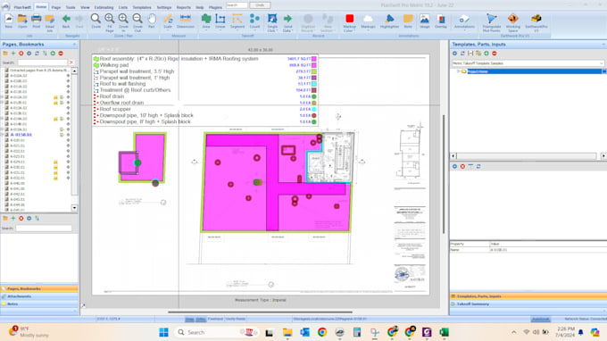Click red delete icon in Templates panel
This screenshot has width=607, height=341.
(495, 54)
